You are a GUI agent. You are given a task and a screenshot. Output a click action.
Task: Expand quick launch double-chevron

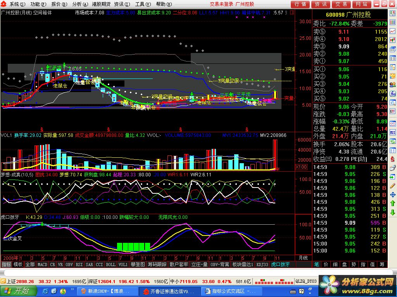click(x=72, y=289)
